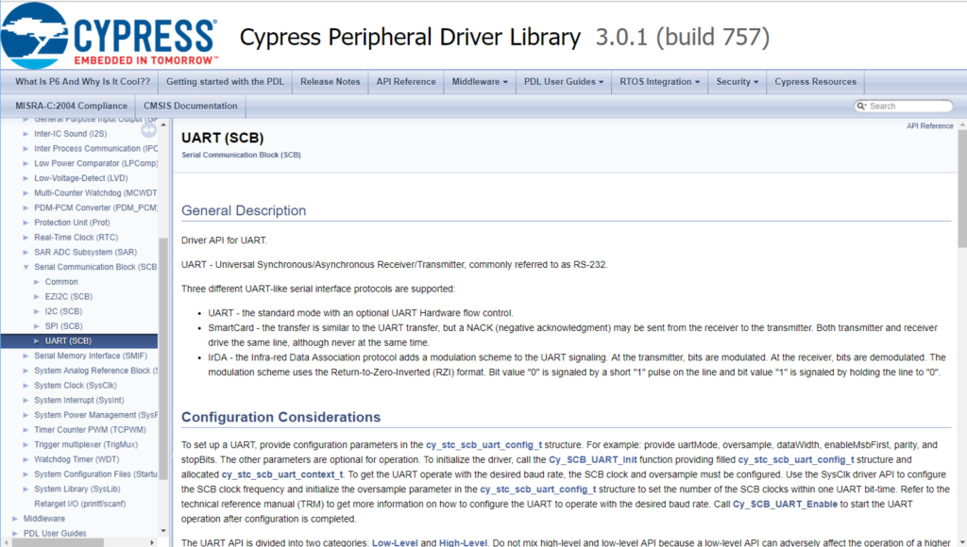
Task: Select Watchdog Timer (WDT) item
Action: point(76,459)
